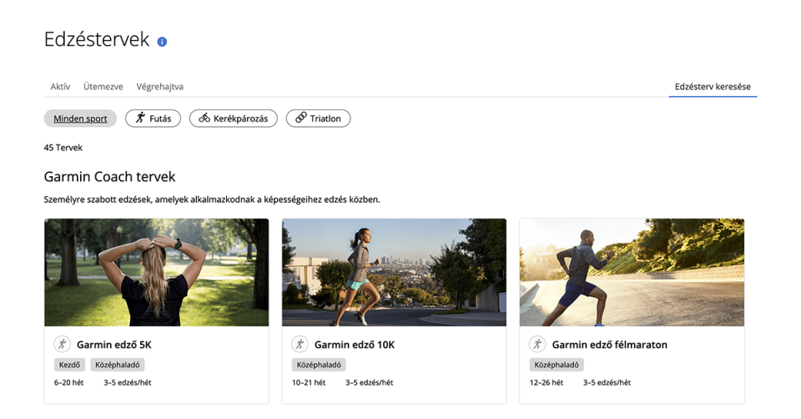This screenshot has height=419, width=801.
Task: Filter plans by Futás
Action: click(x=154, y=119)
